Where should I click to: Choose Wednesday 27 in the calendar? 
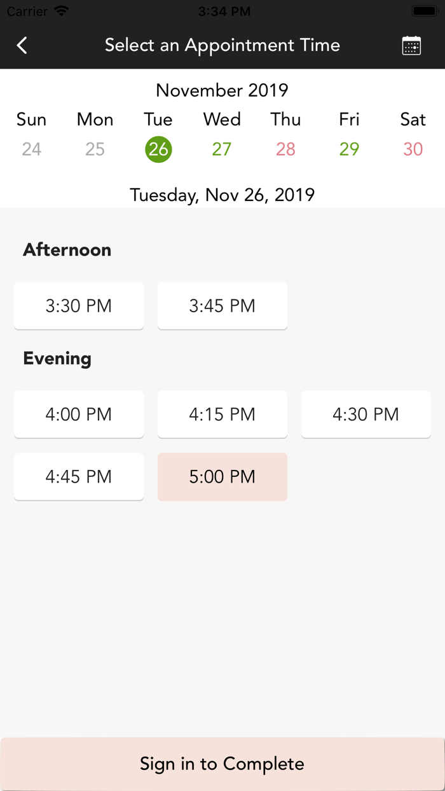pos(222,149)
